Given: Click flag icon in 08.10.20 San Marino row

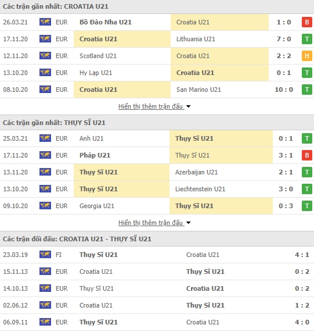Looking at the screenshot, I should pos(45,90).
